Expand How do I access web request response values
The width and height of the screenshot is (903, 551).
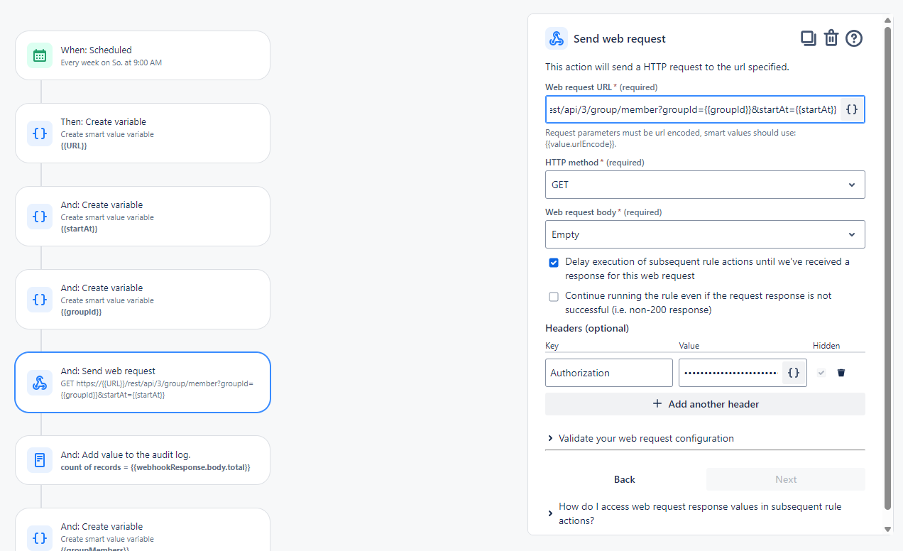(705, 513)
